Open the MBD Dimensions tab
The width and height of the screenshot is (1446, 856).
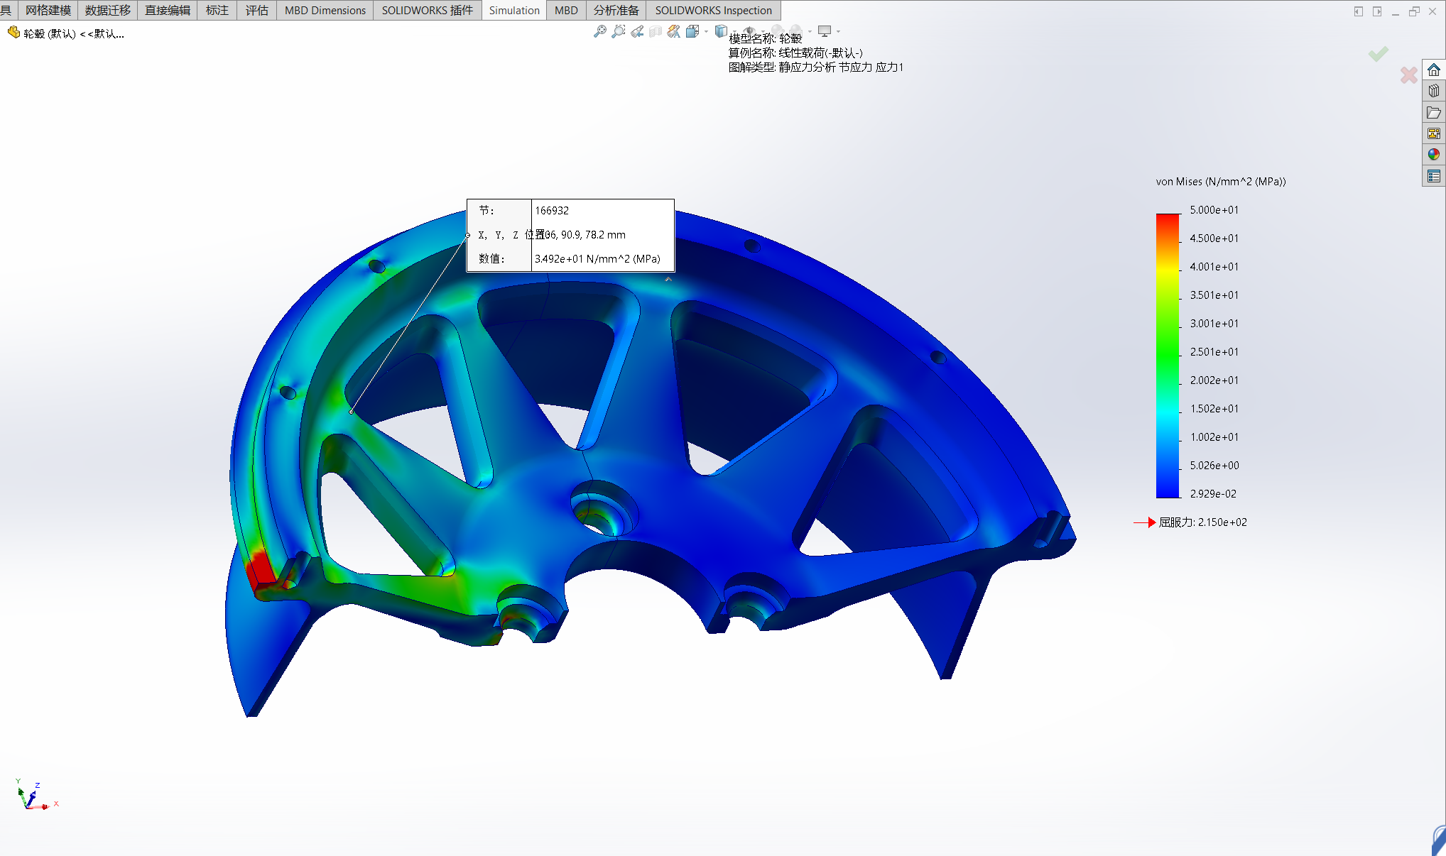[325, 10]
